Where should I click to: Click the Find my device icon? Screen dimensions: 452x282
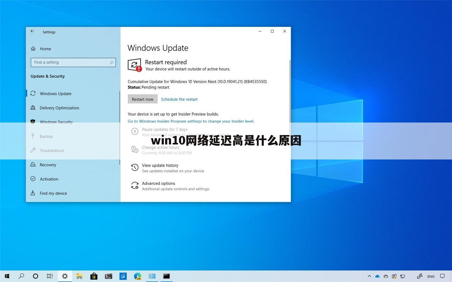[x=33, y=193]
